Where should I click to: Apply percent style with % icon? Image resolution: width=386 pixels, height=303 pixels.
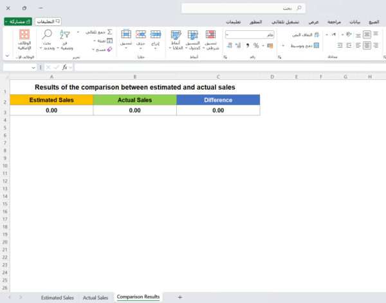255,46
